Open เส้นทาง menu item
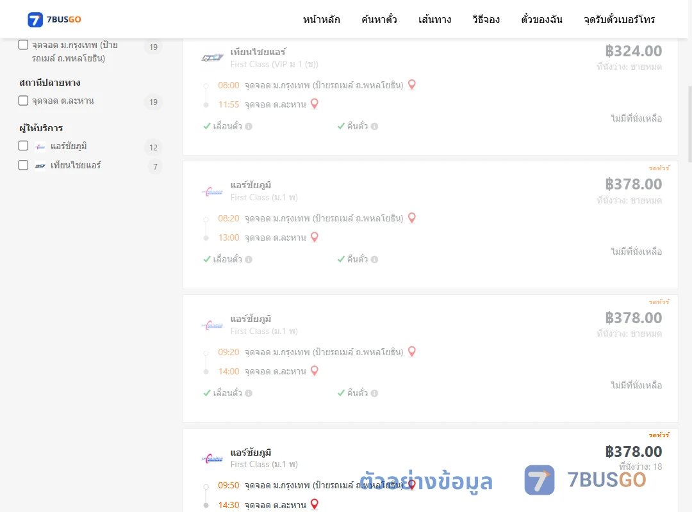 click(434, 19)
